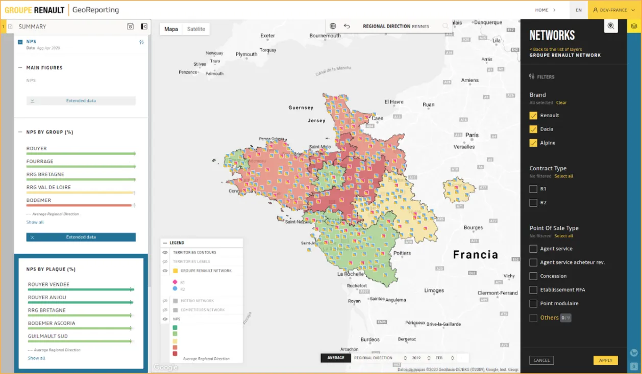642x374 pixels.
Task: Check the R1 contract type
Action: pos(533,189)
